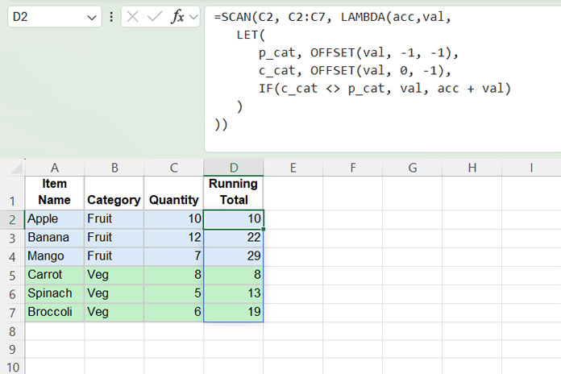Expand the dropdown arrow next to fx
The width and height of the screenshot is (561, 374).
tap(193, 17)
